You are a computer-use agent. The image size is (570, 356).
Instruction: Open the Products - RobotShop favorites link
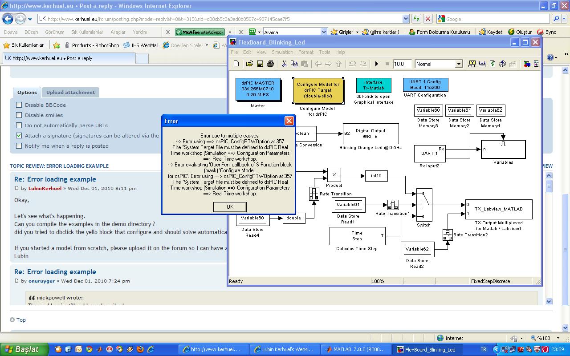92,45
